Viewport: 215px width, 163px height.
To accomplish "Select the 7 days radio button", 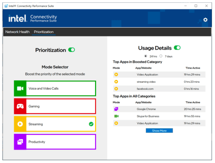I will [x=161, y=56].
